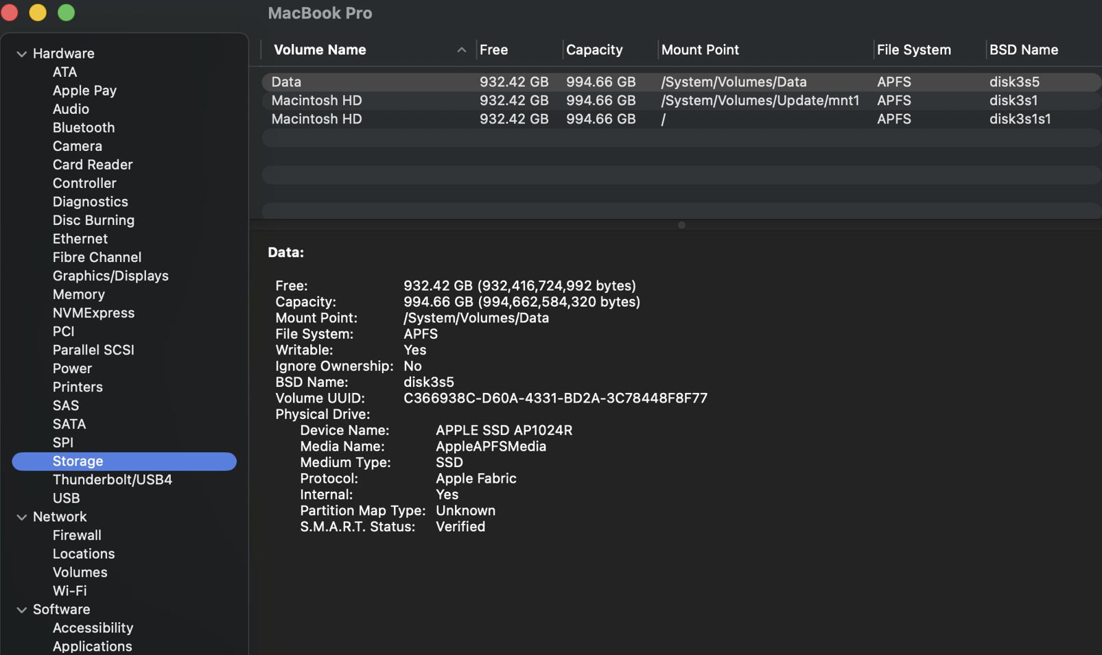Screen dimensions: 1102x655
Task: Click the disk3s5 BSD name cell
Action: point(1014,82)
